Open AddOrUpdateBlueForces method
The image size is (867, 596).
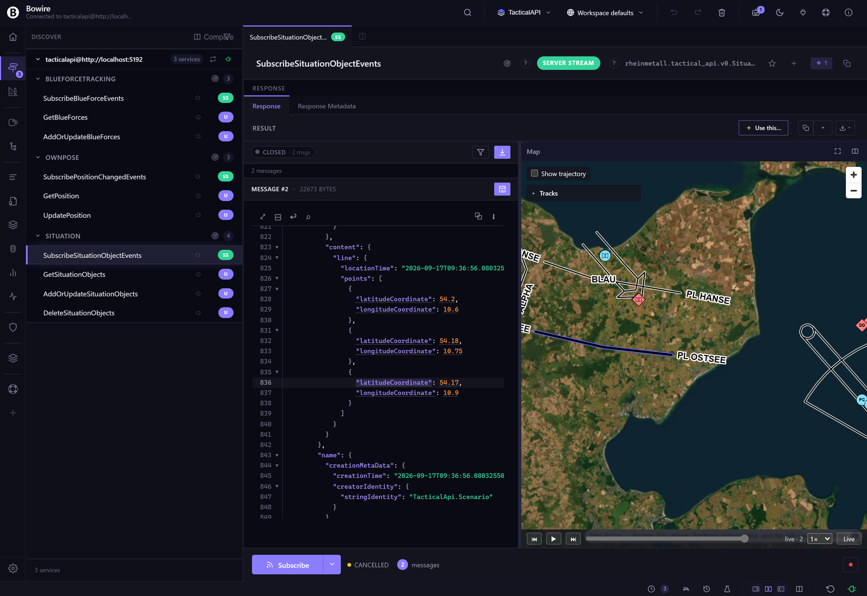[82, 137]
